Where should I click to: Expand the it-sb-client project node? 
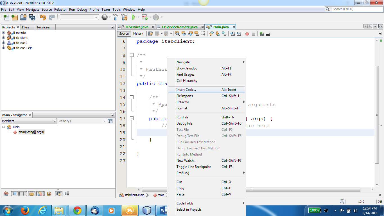4,38
